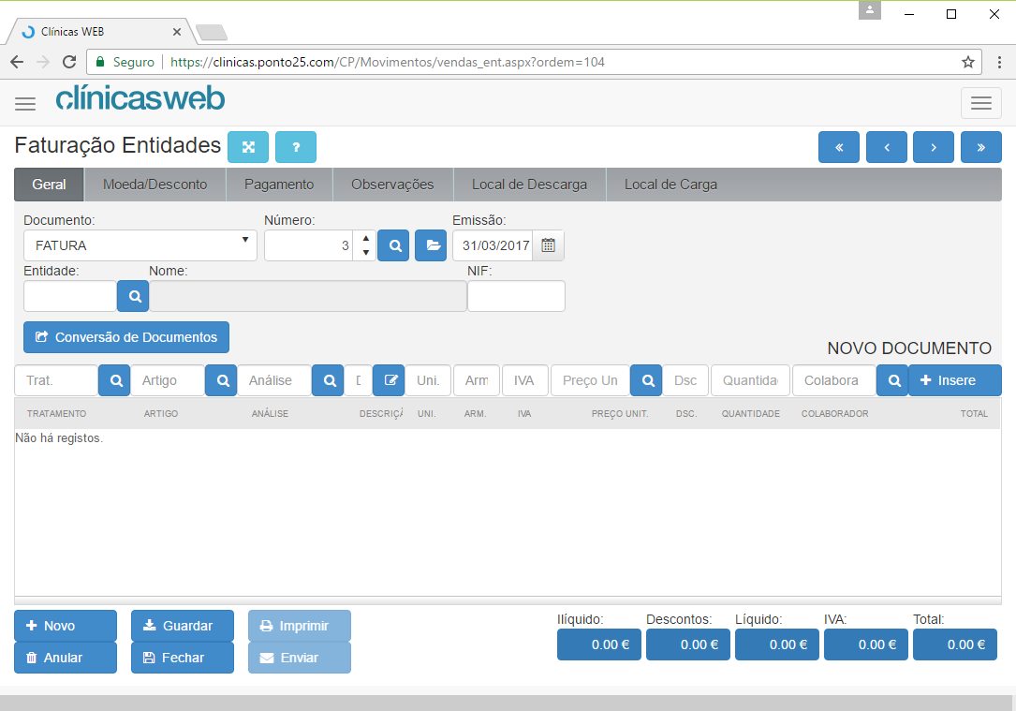Click the fullscreen expand icon button
The height and width of the screenshot is (711, 1016).
pos(248,147)
